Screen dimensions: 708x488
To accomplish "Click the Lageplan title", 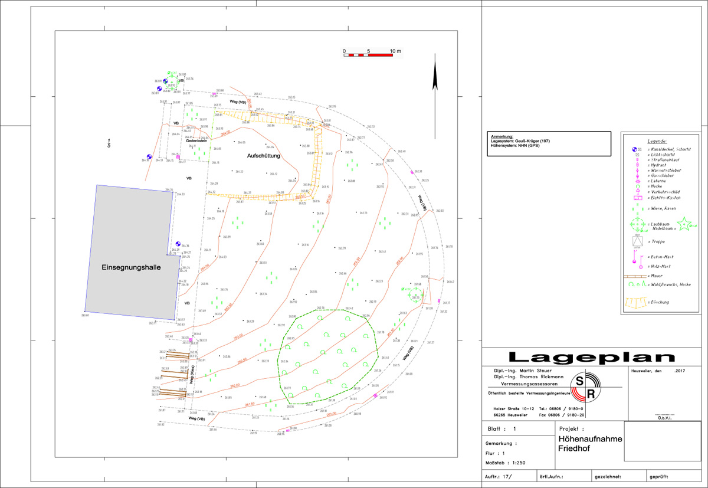I will pyautogui.click(x=592, y=357).
